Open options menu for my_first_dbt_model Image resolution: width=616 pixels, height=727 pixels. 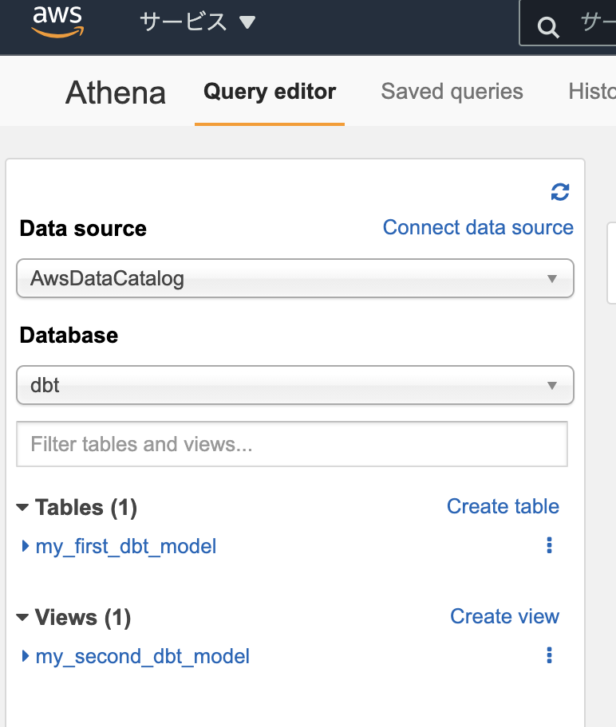549,545
